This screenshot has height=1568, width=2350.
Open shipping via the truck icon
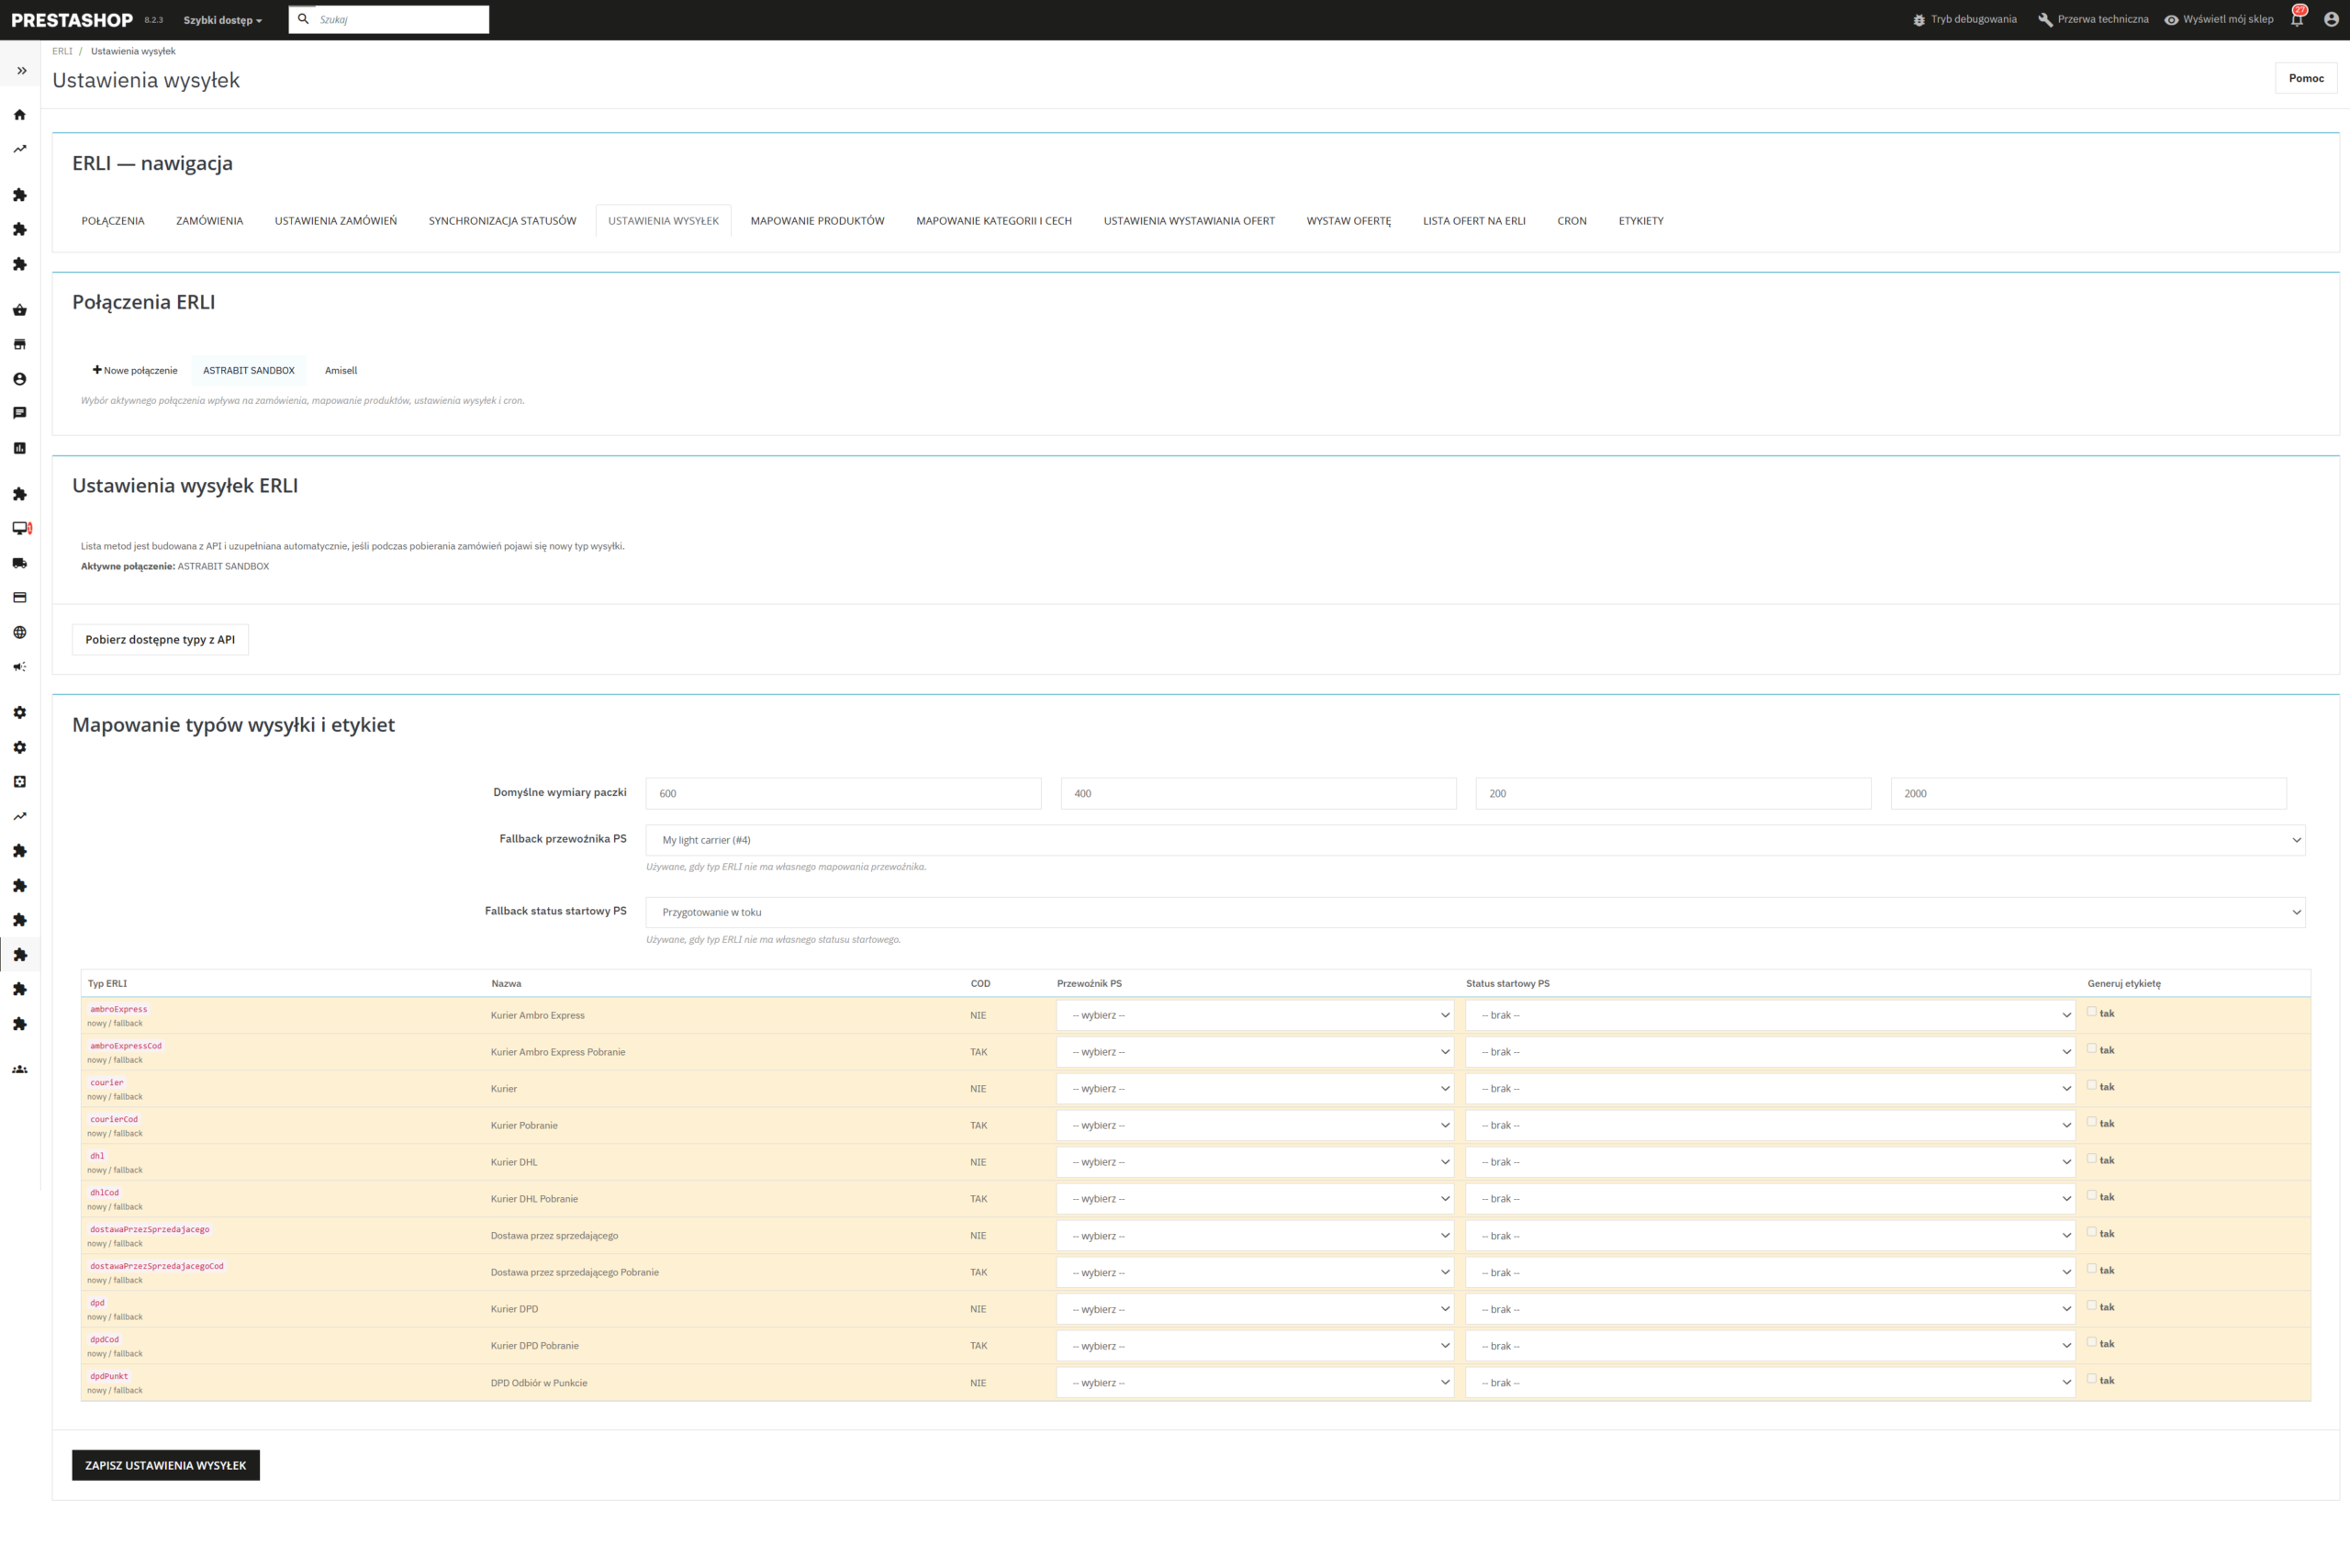click(x=20, y=563)
